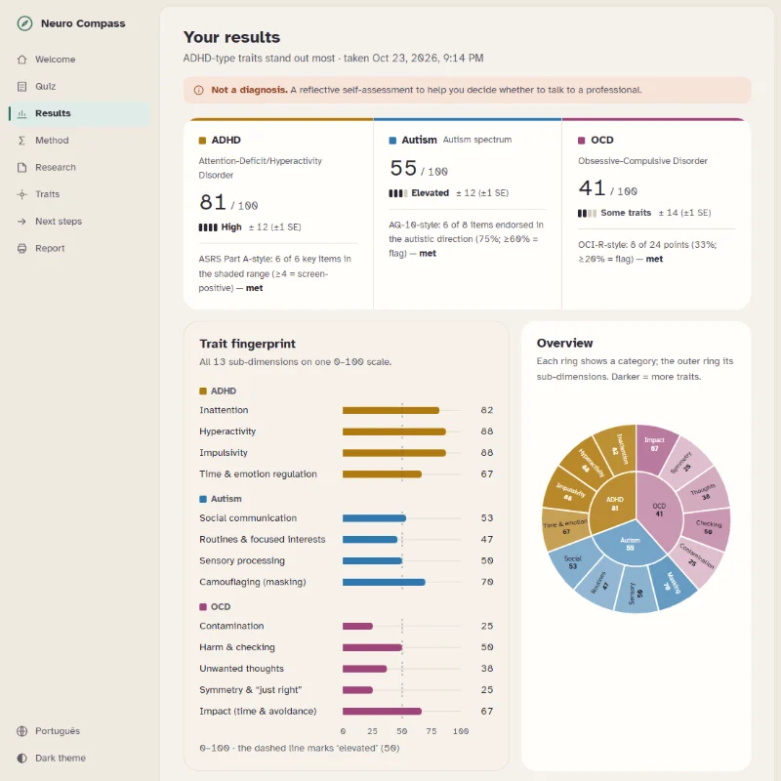The height and width of the screenshot is (781, 781).
Task: Click the ADHD card color square
Action: [x=202, y=141]
